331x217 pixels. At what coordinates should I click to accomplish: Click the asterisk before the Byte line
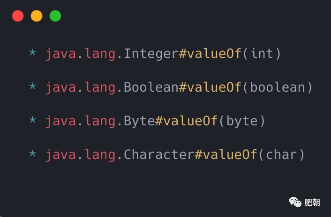coord(32,121)
